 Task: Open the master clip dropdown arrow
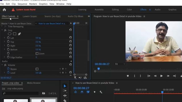(36, 24)
